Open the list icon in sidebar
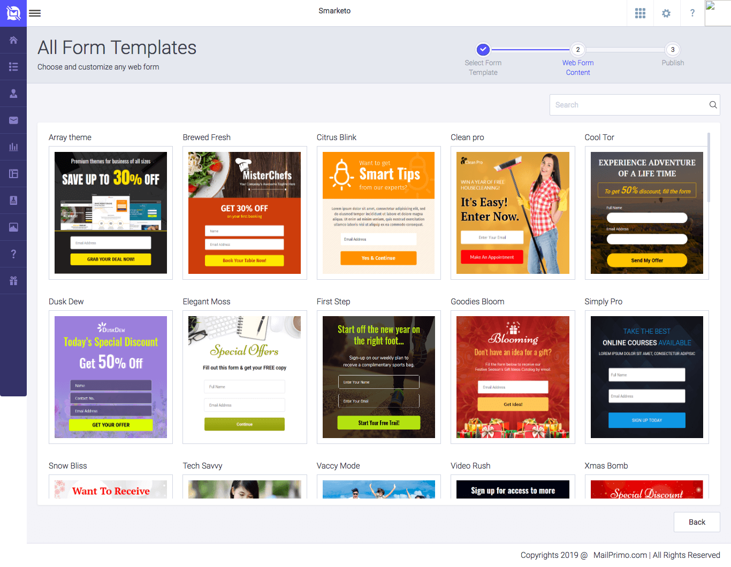Screen dimensions: 731x567 pos(13,67)
